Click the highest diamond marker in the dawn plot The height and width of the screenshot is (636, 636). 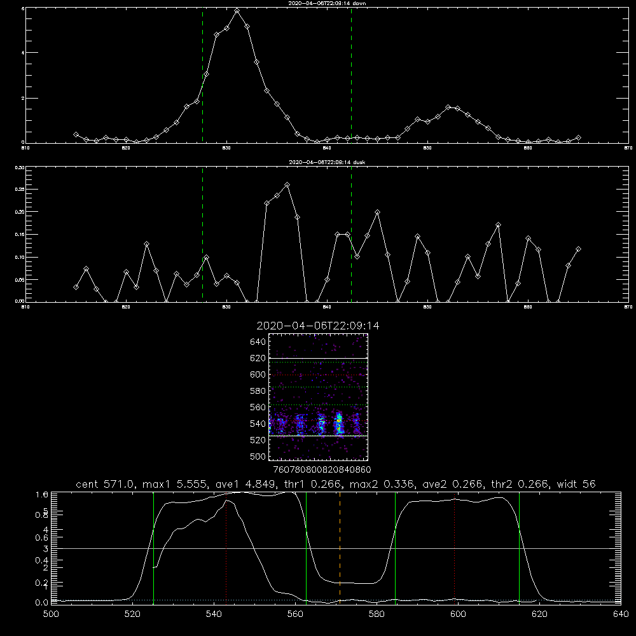tap(237, 11)
